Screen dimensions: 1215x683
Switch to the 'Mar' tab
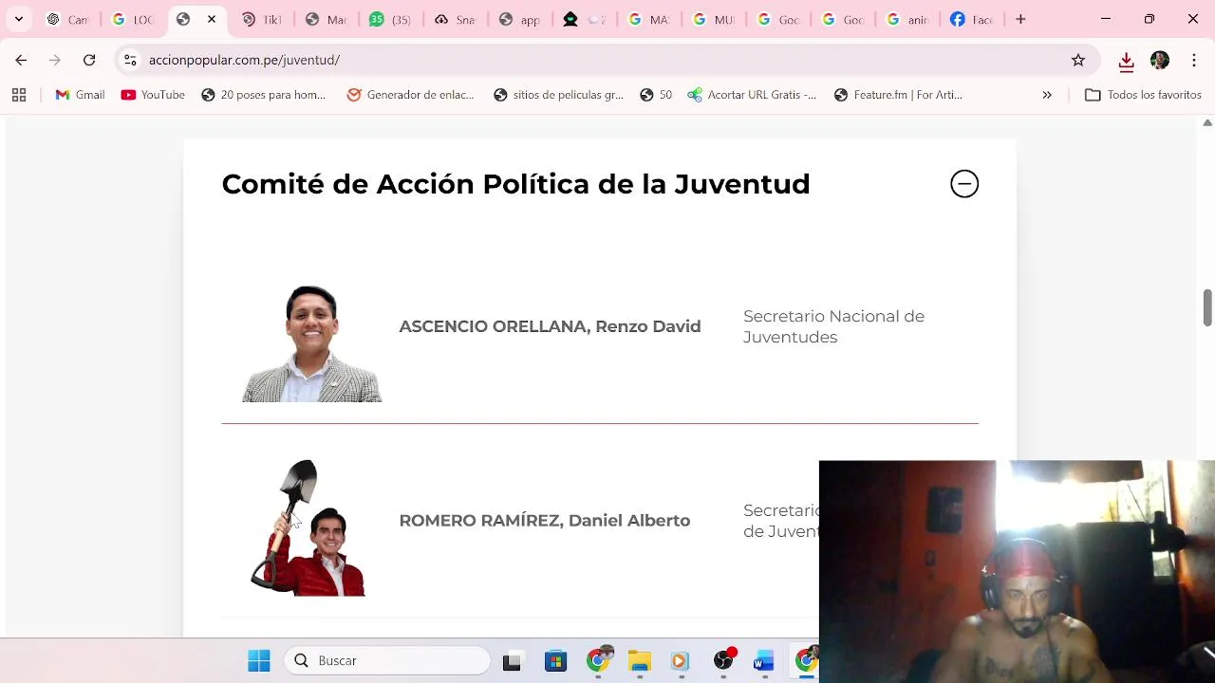pyautogui.click(x=327, y=19)
